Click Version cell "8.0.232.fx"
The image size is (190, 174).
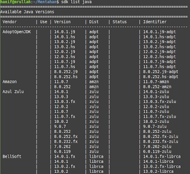click(66, 142)
